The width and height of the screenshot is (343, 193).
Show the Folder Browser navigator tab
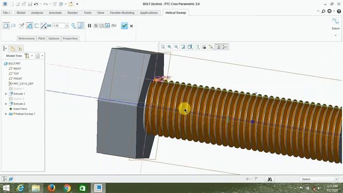(x=12, y=49)
